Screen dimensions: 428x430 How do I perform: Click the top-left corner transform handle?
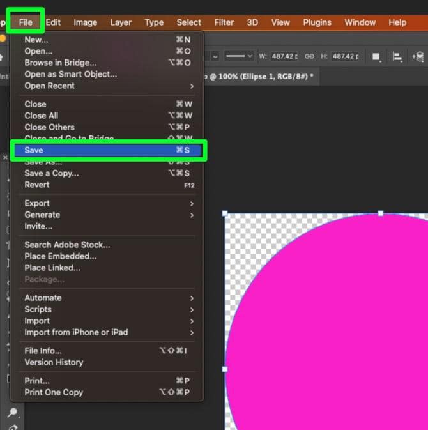point(225,213)
